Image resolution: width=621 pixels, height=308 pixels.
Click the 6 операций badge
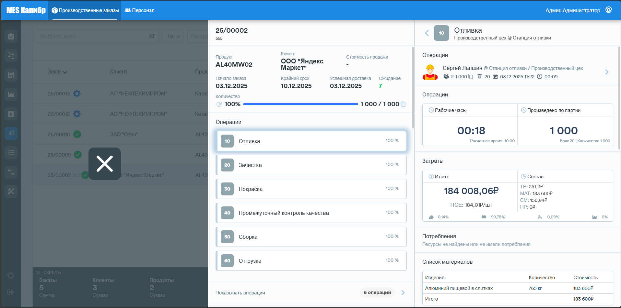[x=377, y=292]
